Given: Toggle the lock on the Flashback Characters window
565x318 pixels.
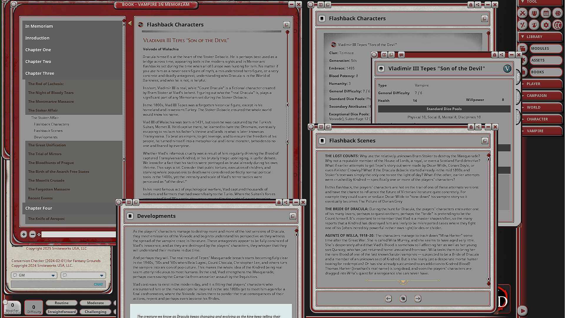Looking at the screenshot, I should 471,5.
